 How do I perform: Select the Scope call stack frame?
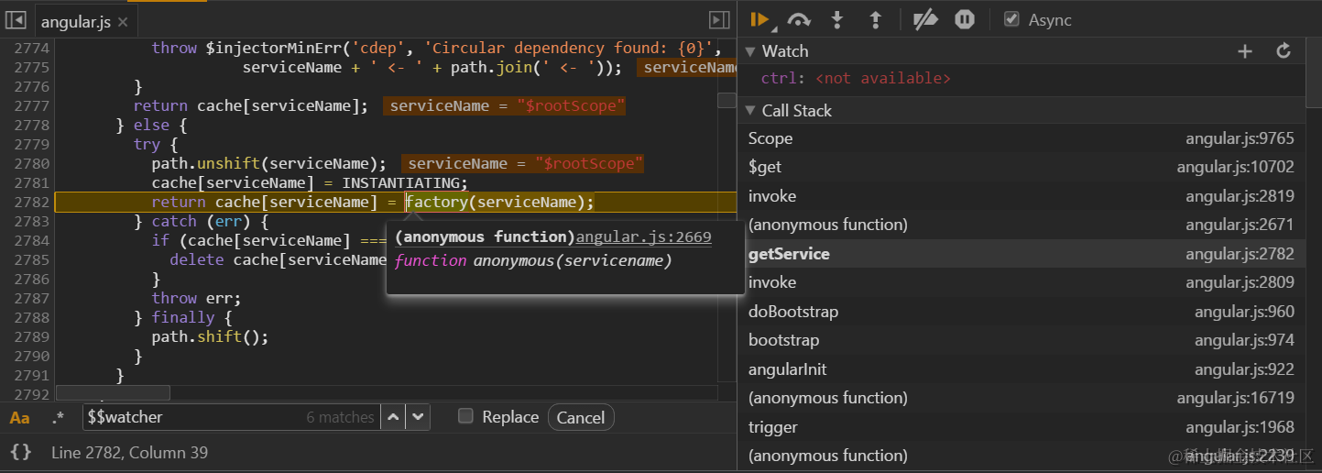click(x=1022, y=138)
